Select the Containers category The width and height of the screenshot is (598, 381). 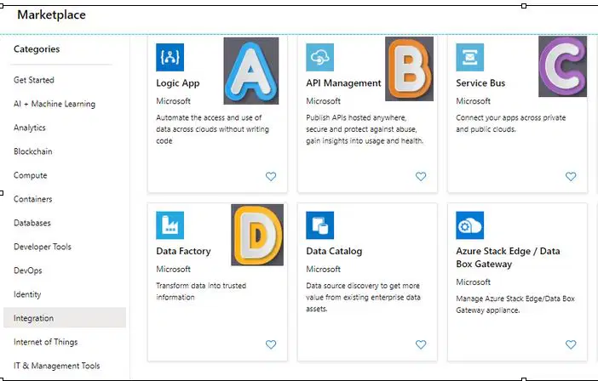33,199
